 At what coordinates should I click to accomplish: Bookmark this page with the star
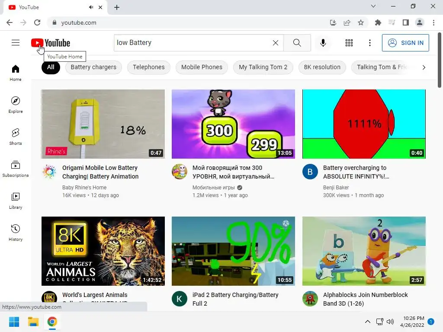[x=361, y=22]
